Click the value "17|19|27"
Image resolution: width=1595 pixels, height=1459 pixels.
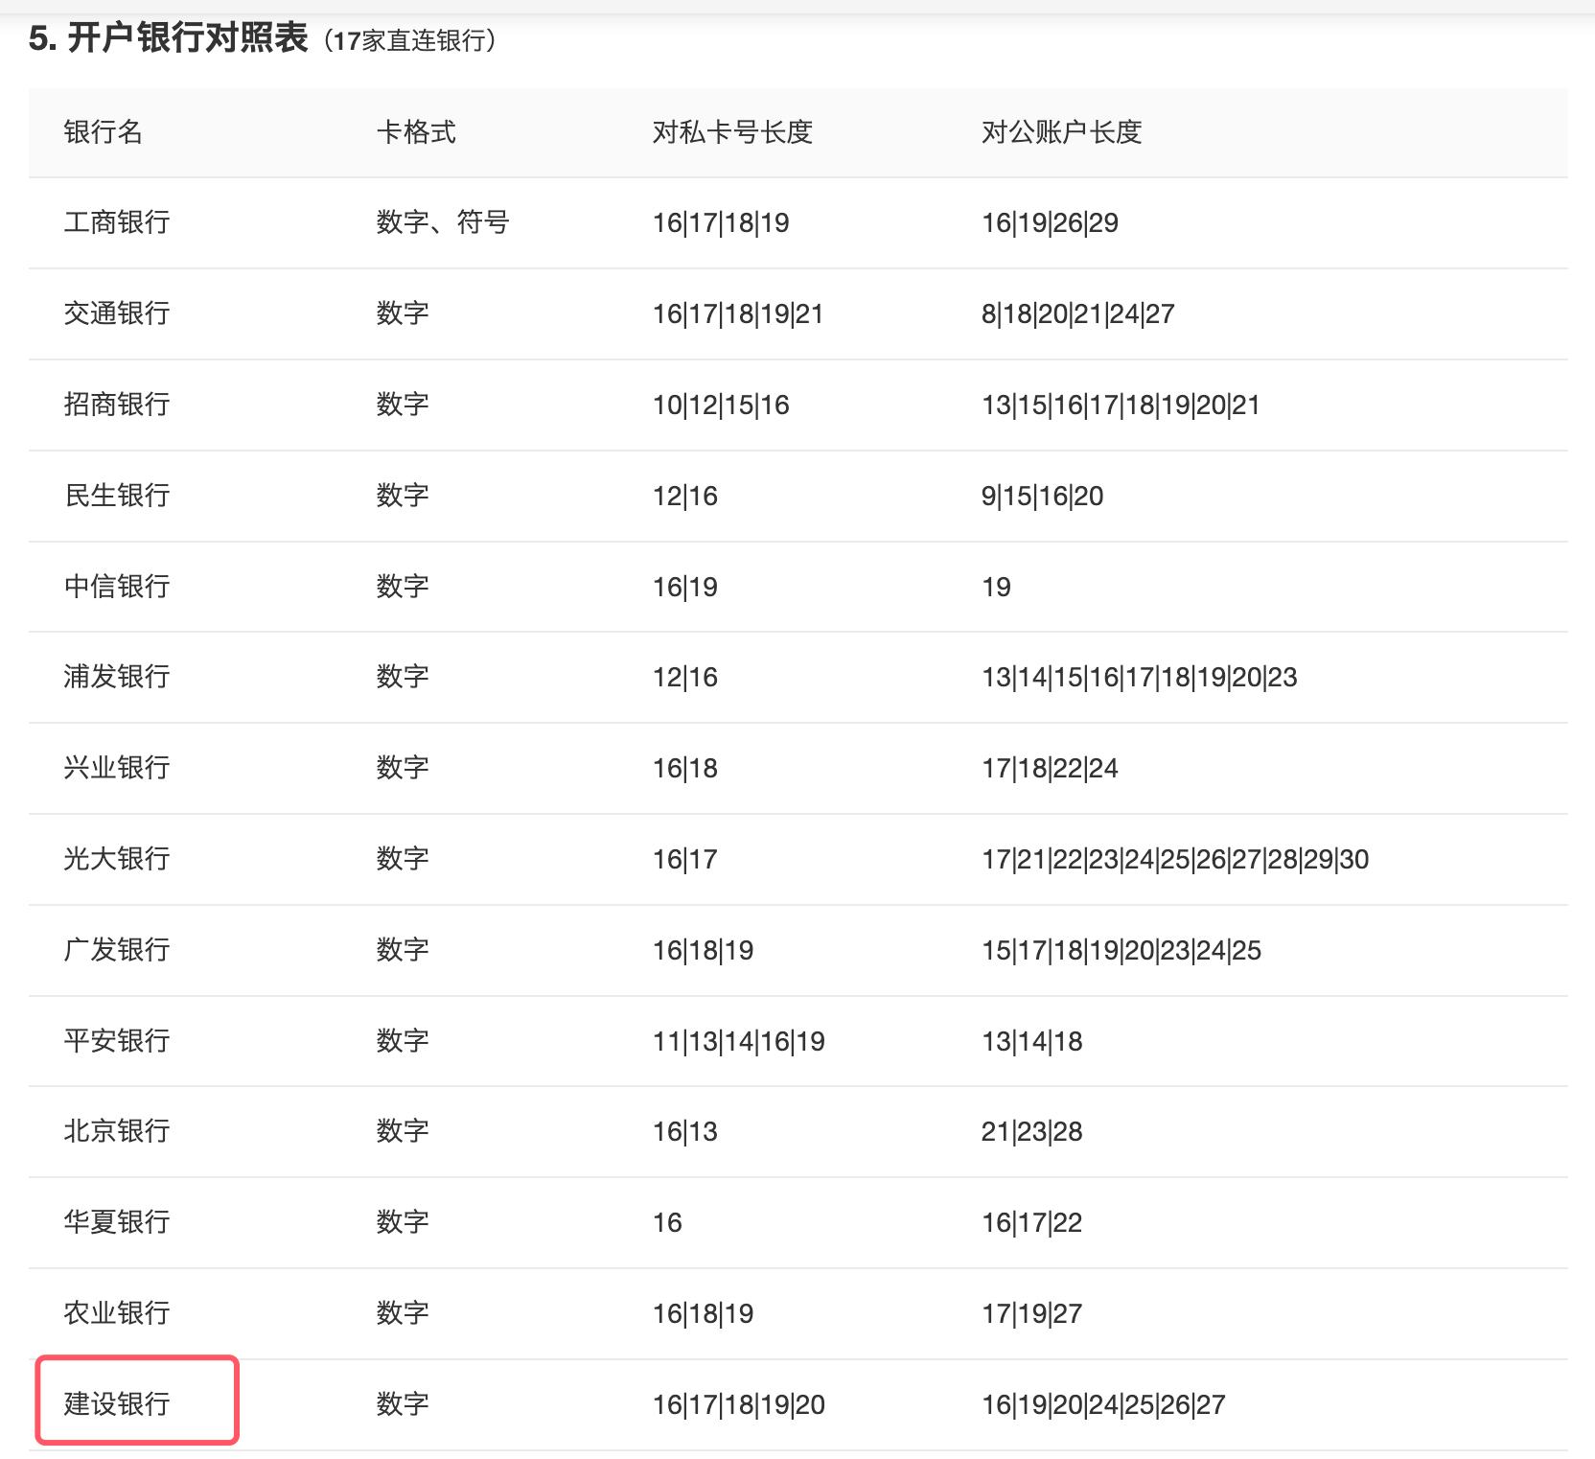pos(1032,1314)
